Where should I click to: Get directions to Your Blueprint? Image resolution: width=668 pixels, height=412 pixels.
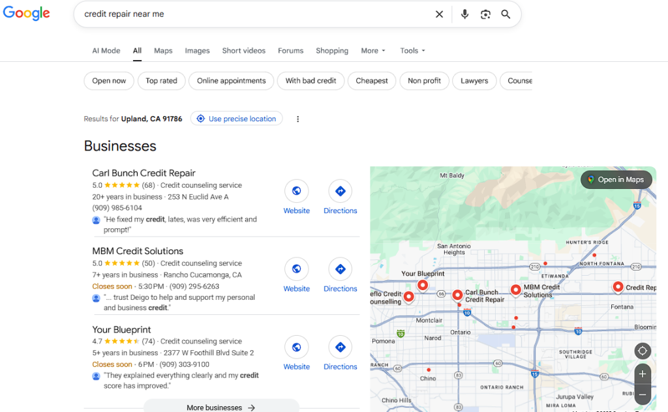(x=341, y=347)
